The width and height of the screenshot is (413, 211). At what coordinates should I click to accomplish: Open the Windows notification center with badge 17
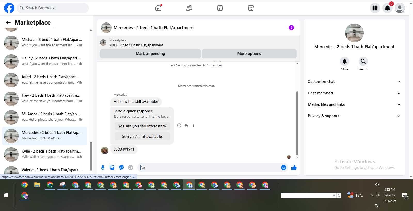(405, 196)
